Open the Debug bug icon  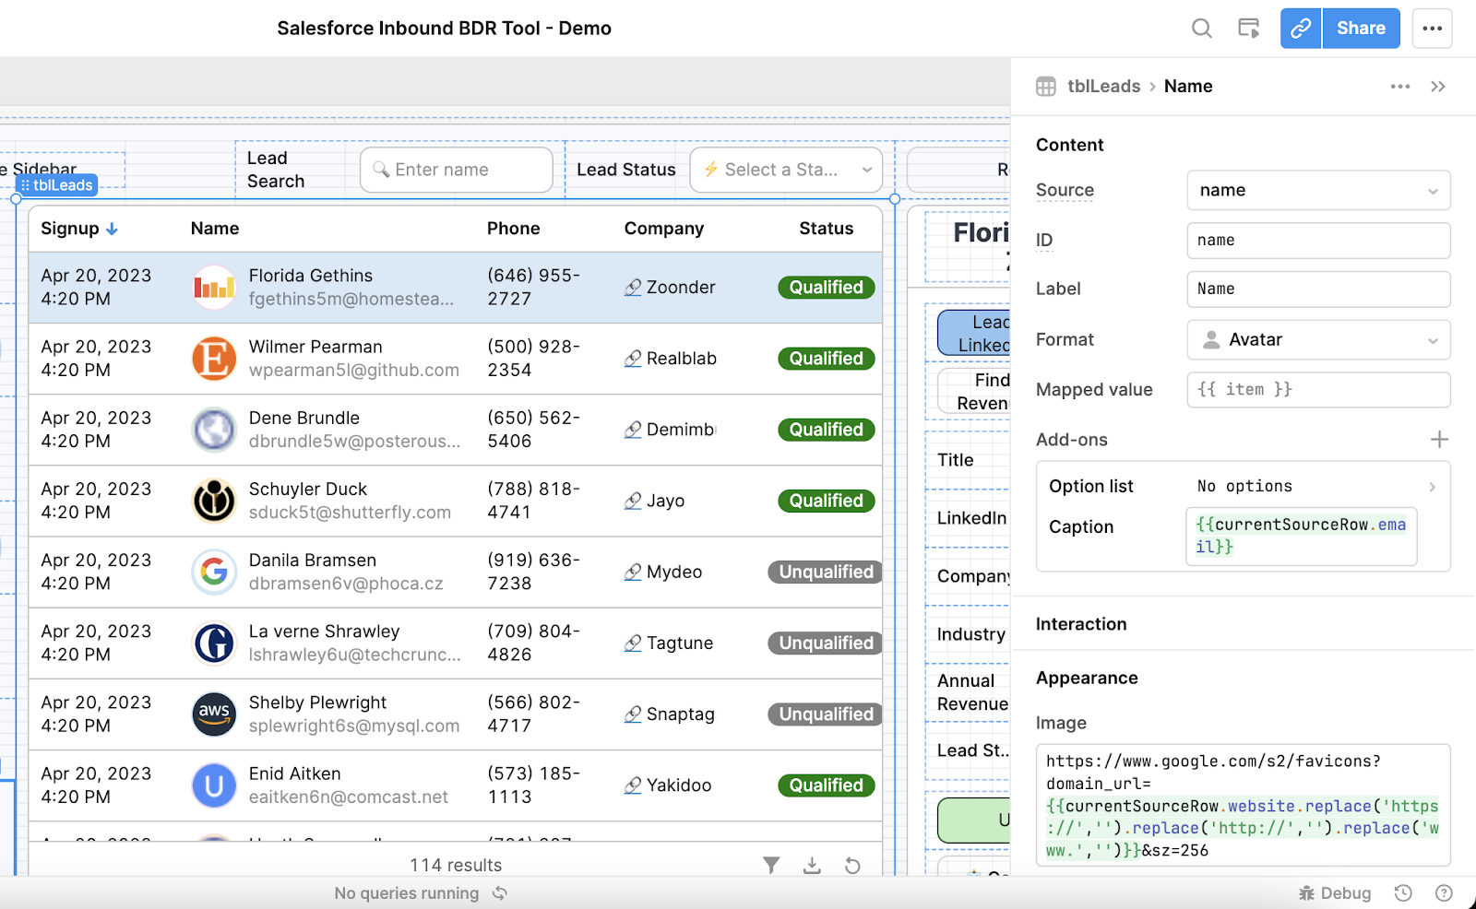[1306, 893]
